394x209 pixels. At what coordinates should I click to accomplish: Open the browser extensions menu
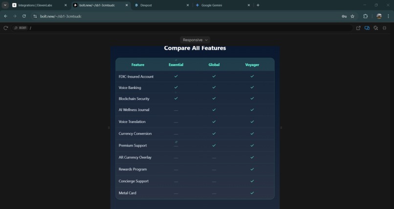tap(365, 16)
